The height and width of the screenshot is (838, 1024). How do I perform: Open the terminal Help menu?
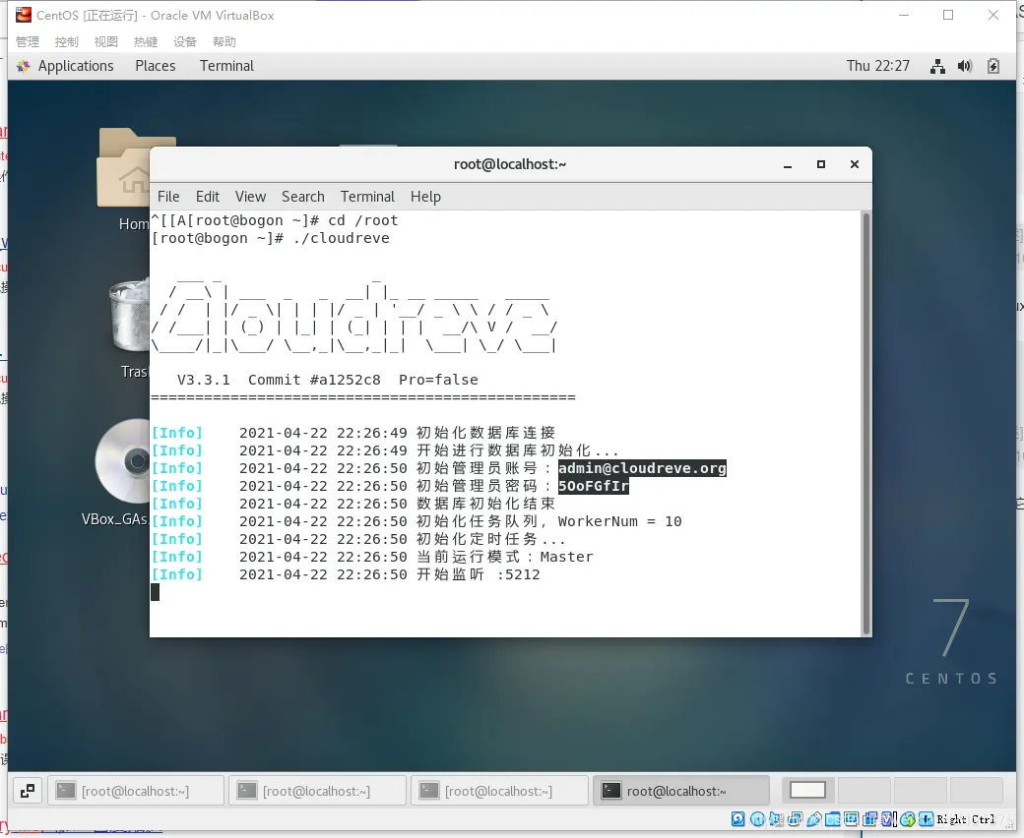pos(425,197)
